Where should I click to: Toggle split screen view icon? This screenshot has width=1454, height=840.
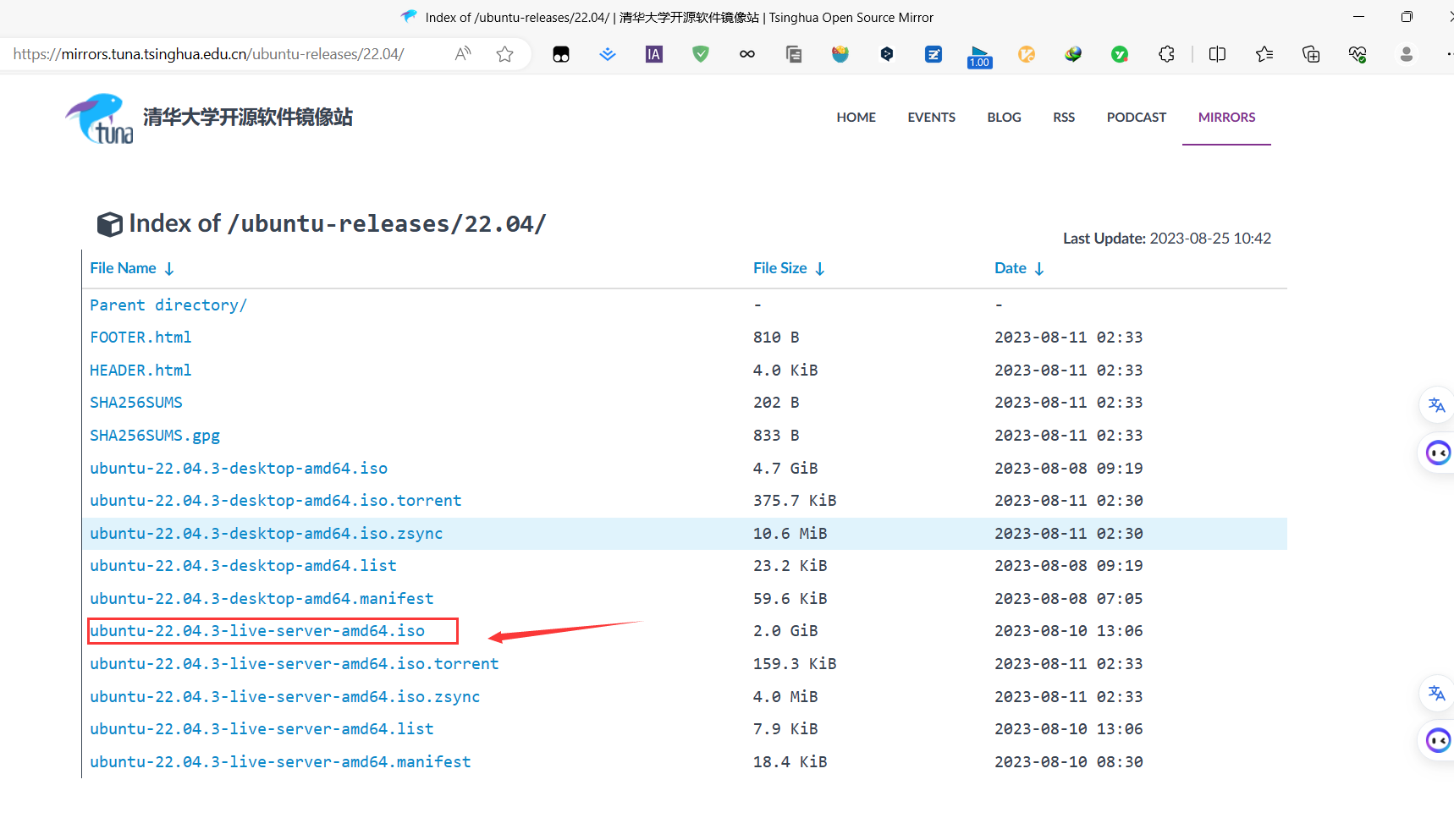click(x=1217, y=54)
